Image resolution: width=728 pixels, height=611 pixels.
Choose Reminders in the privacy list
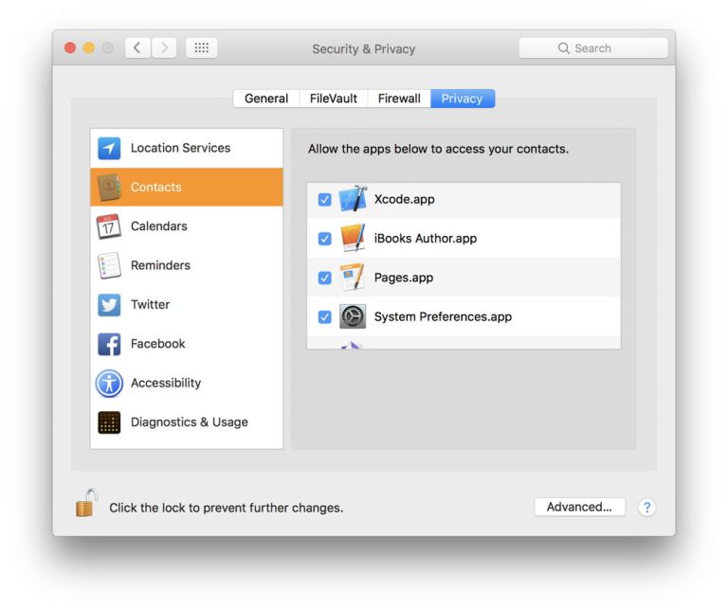tap(187, 265)
